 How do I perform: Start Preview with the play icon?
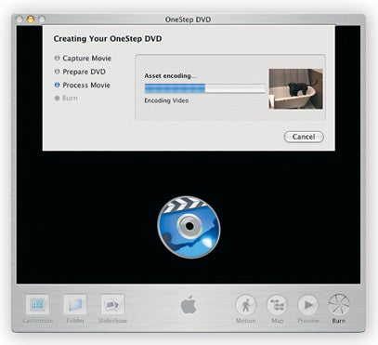pos(308,305)
